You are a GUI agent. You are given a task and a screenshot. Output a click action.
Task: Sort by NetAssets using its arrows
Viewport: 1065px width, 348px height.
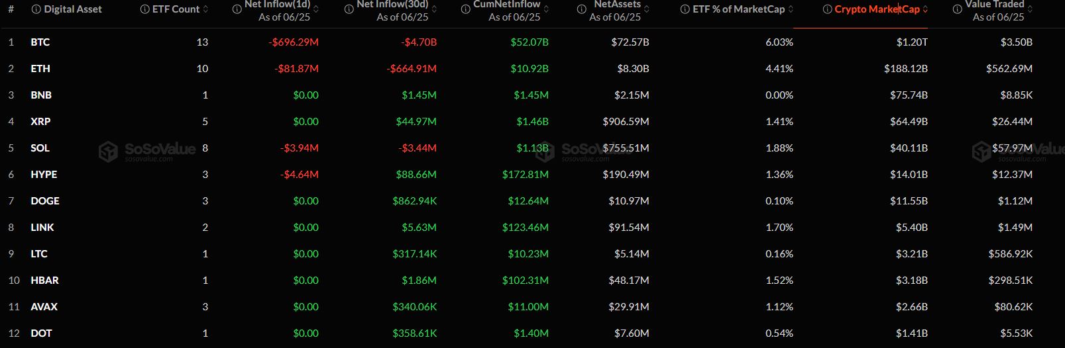[646, 9]
